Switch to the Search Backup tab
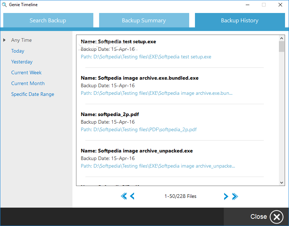This screenshot has height=226, width=289. 48,20
